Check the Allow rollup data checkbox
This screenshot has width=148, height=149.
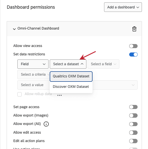click(x=19, y=94)
